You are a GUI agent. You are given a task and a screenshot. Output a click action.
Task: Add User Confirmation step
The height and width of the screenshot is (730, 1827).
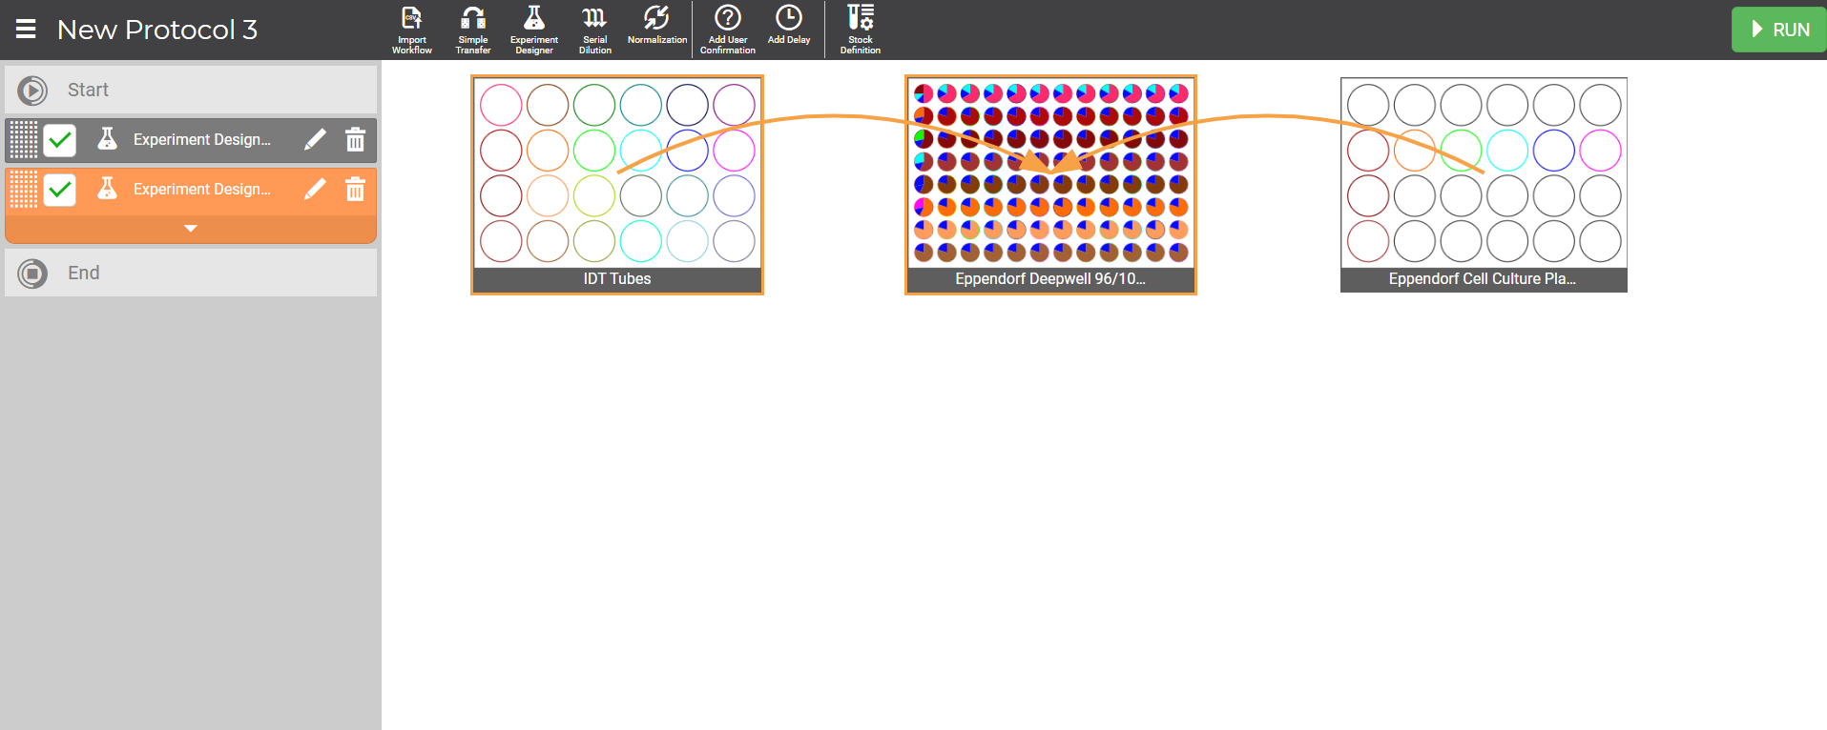pos(728,30)
